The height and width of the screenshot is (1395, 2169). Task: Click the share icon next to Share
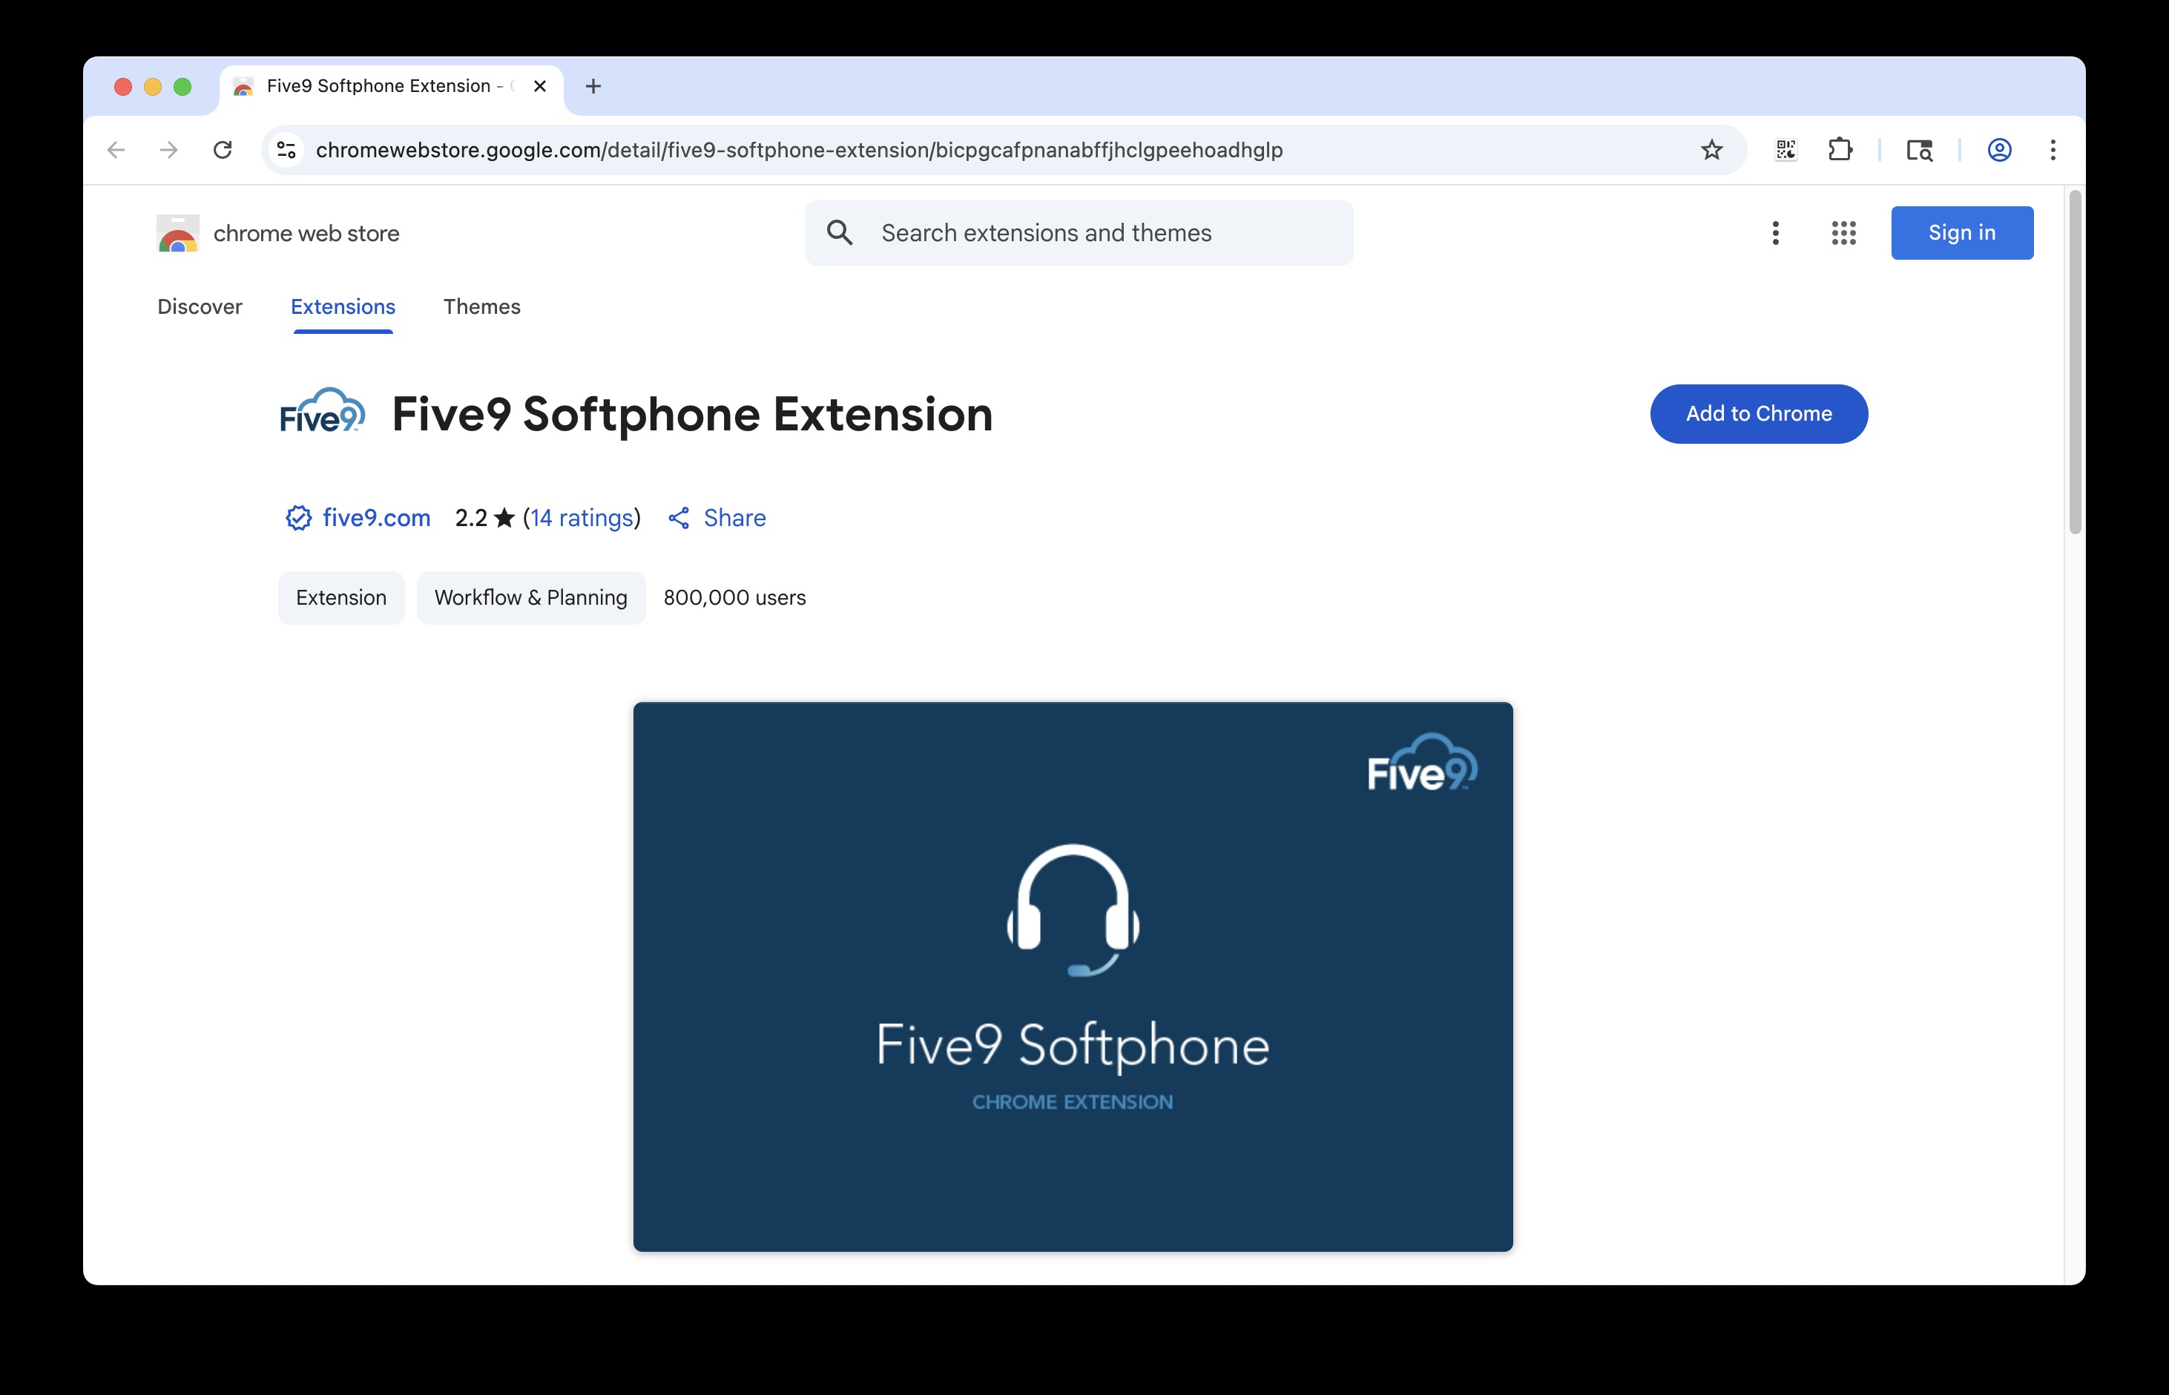(678, 517)
